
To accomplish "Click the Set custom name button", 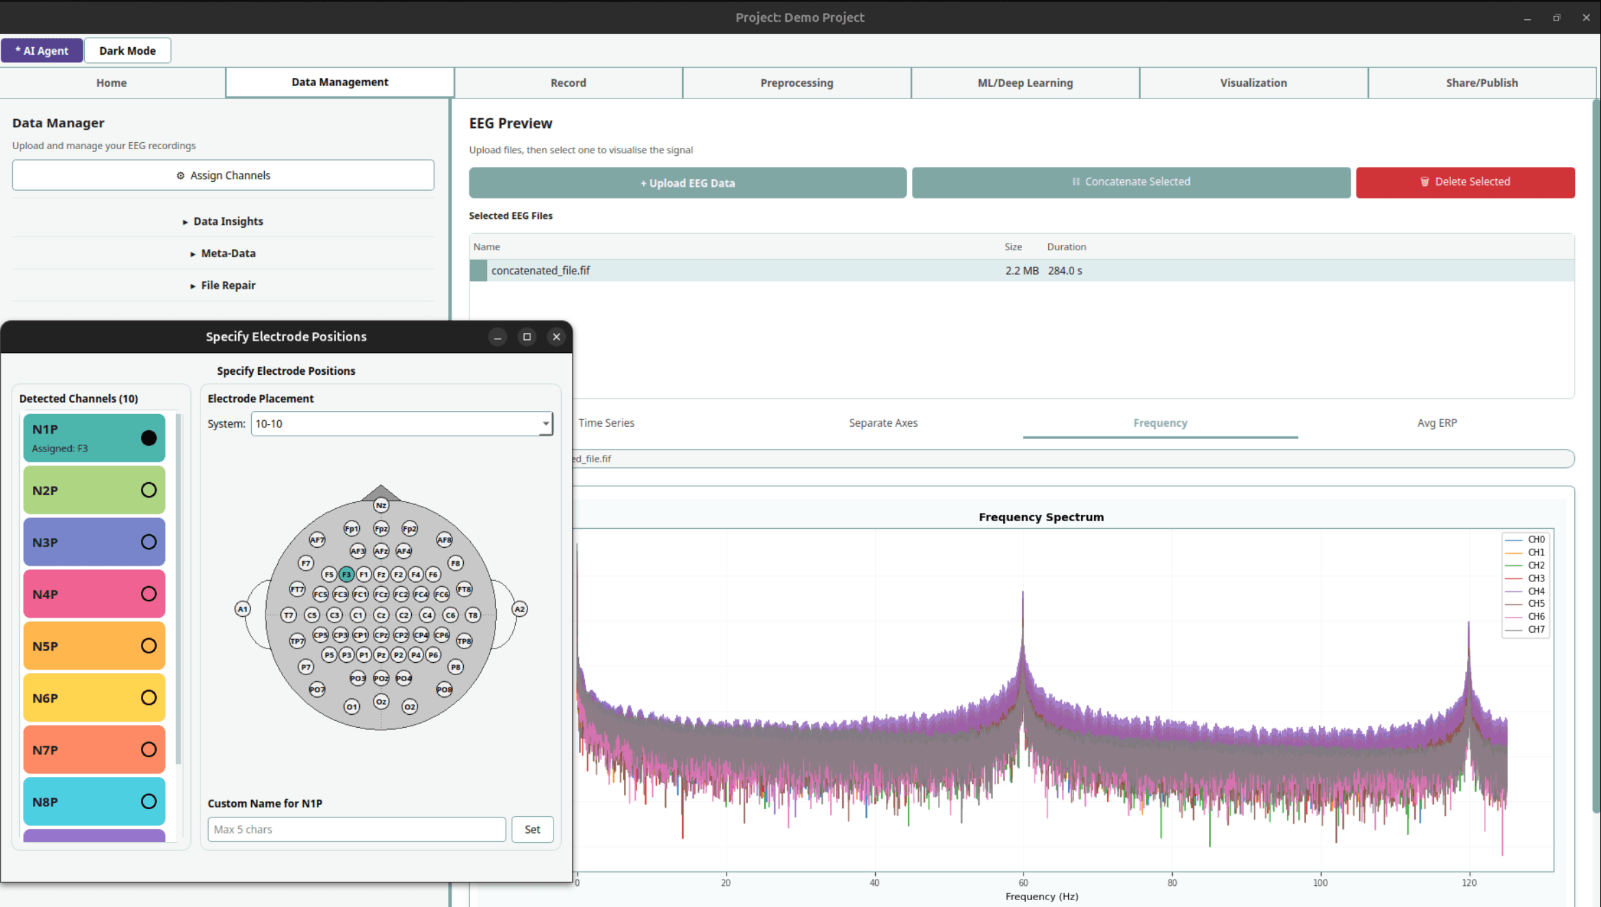I will coord(532,830).
